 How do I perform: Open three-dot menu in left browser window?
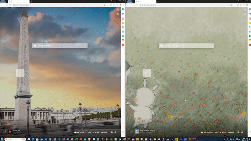(x=123, y=5)
